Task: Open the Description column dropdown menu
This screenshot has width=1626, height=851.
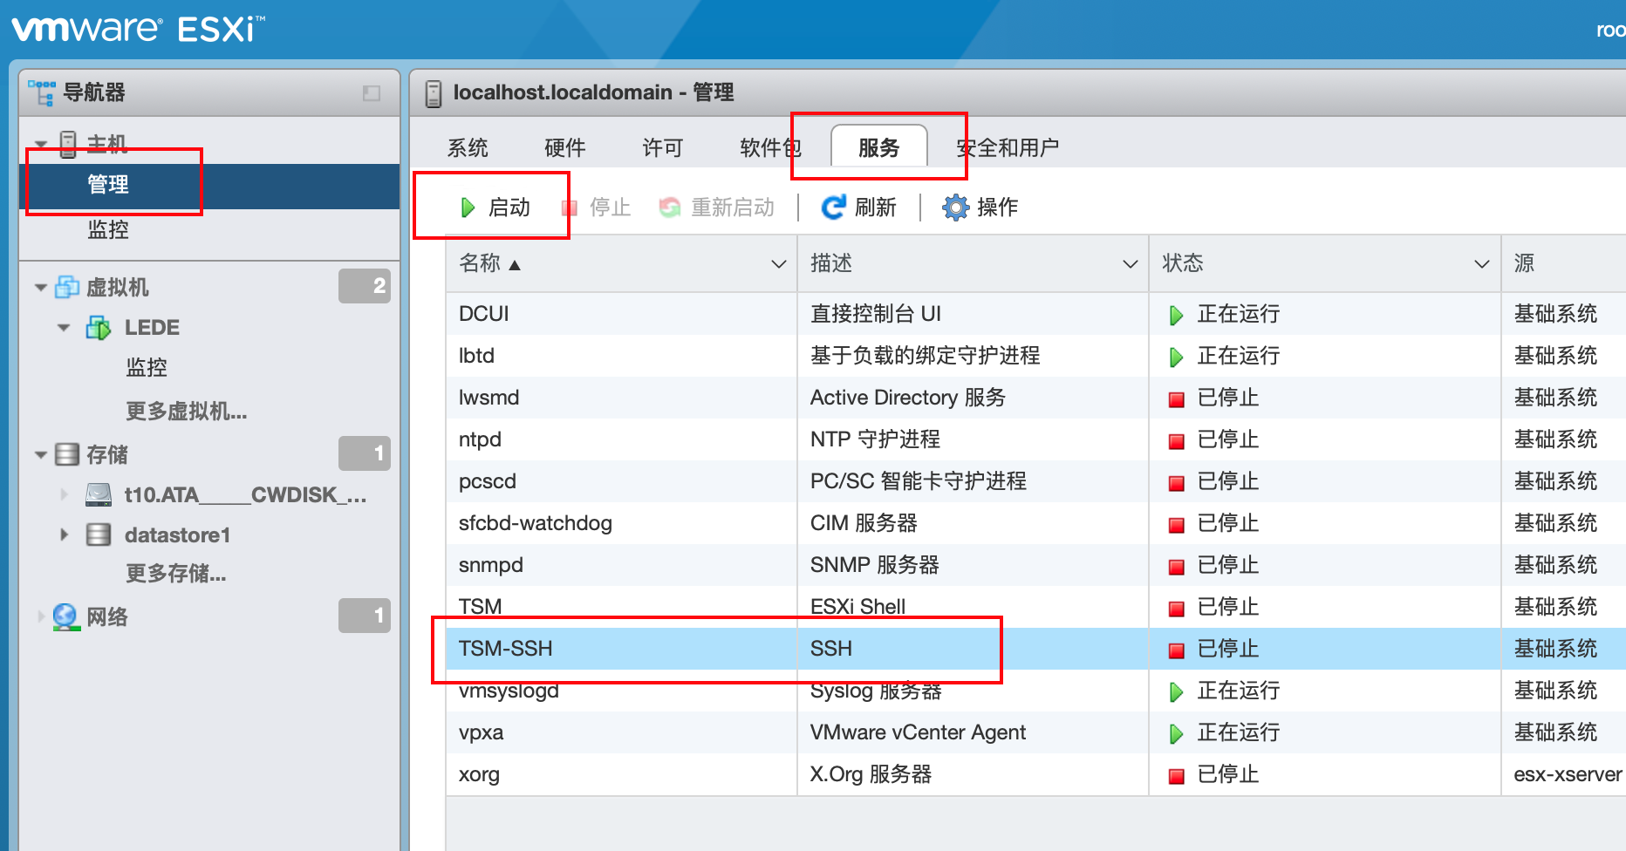Action: (1131, 264)
